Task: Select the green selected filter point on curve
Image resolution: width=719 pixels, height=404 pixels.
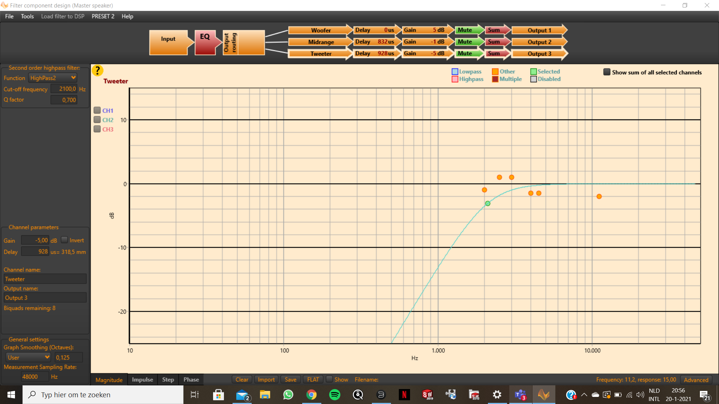Action: coord(488,203)
